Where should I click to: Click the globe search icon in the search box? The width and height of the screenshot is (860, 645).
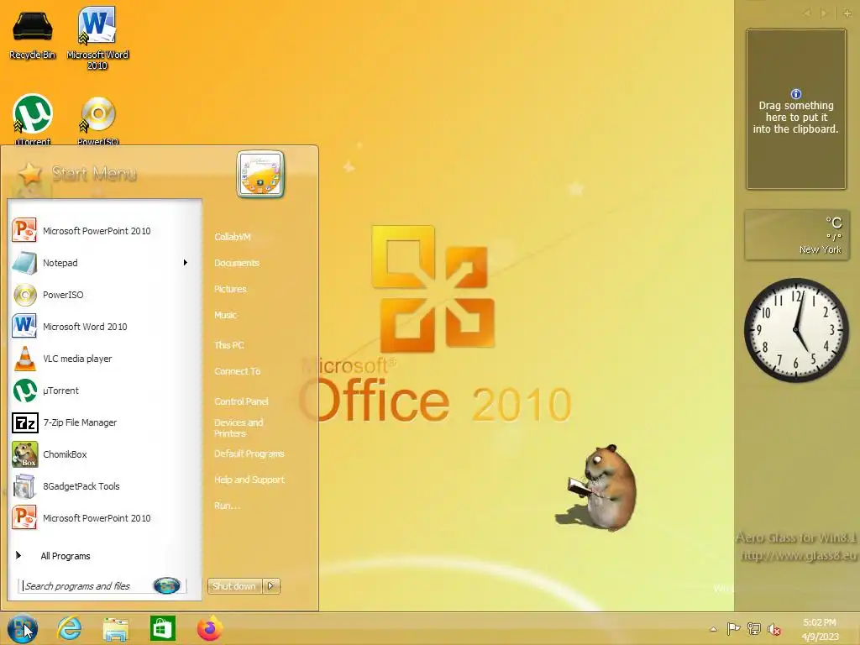167,585
